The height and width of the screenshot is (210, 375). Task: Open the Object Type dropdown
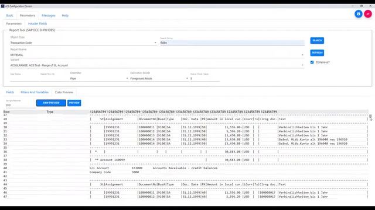[x=83, y=43]
